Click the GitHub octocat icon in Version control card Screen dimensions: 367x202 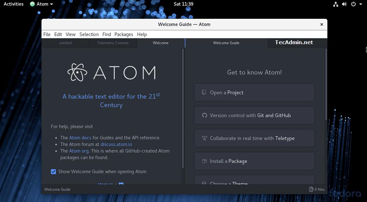204,115
